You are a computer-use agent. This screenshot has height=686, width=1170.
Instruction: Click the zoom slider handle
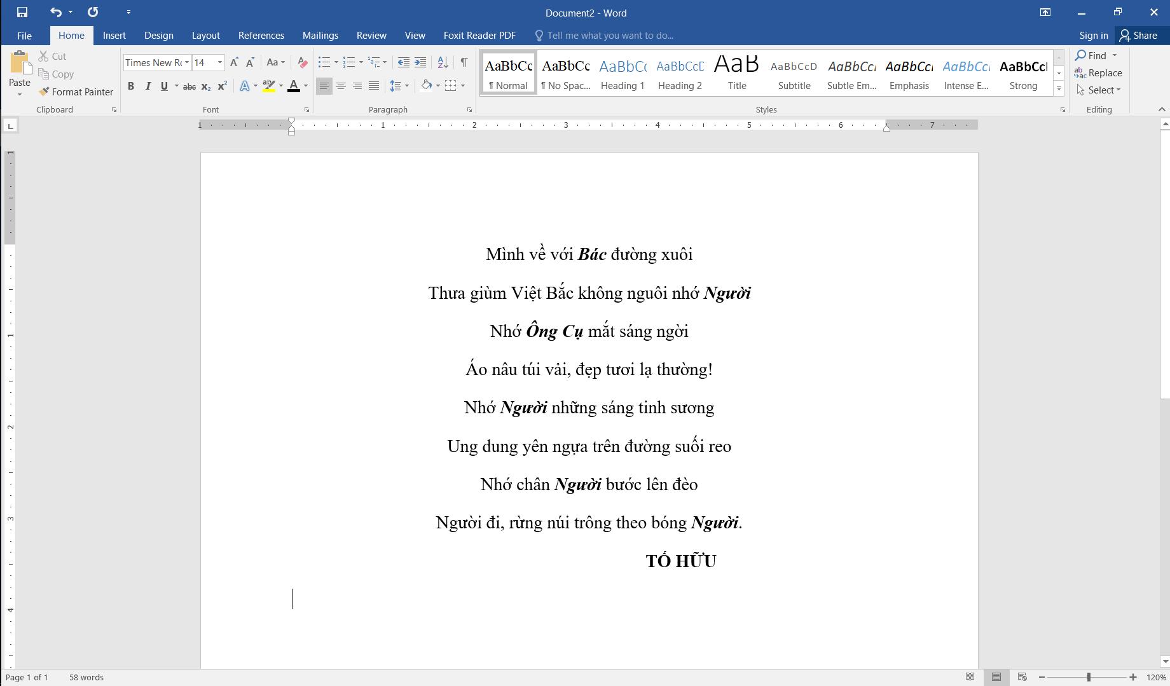[1089, 677]
